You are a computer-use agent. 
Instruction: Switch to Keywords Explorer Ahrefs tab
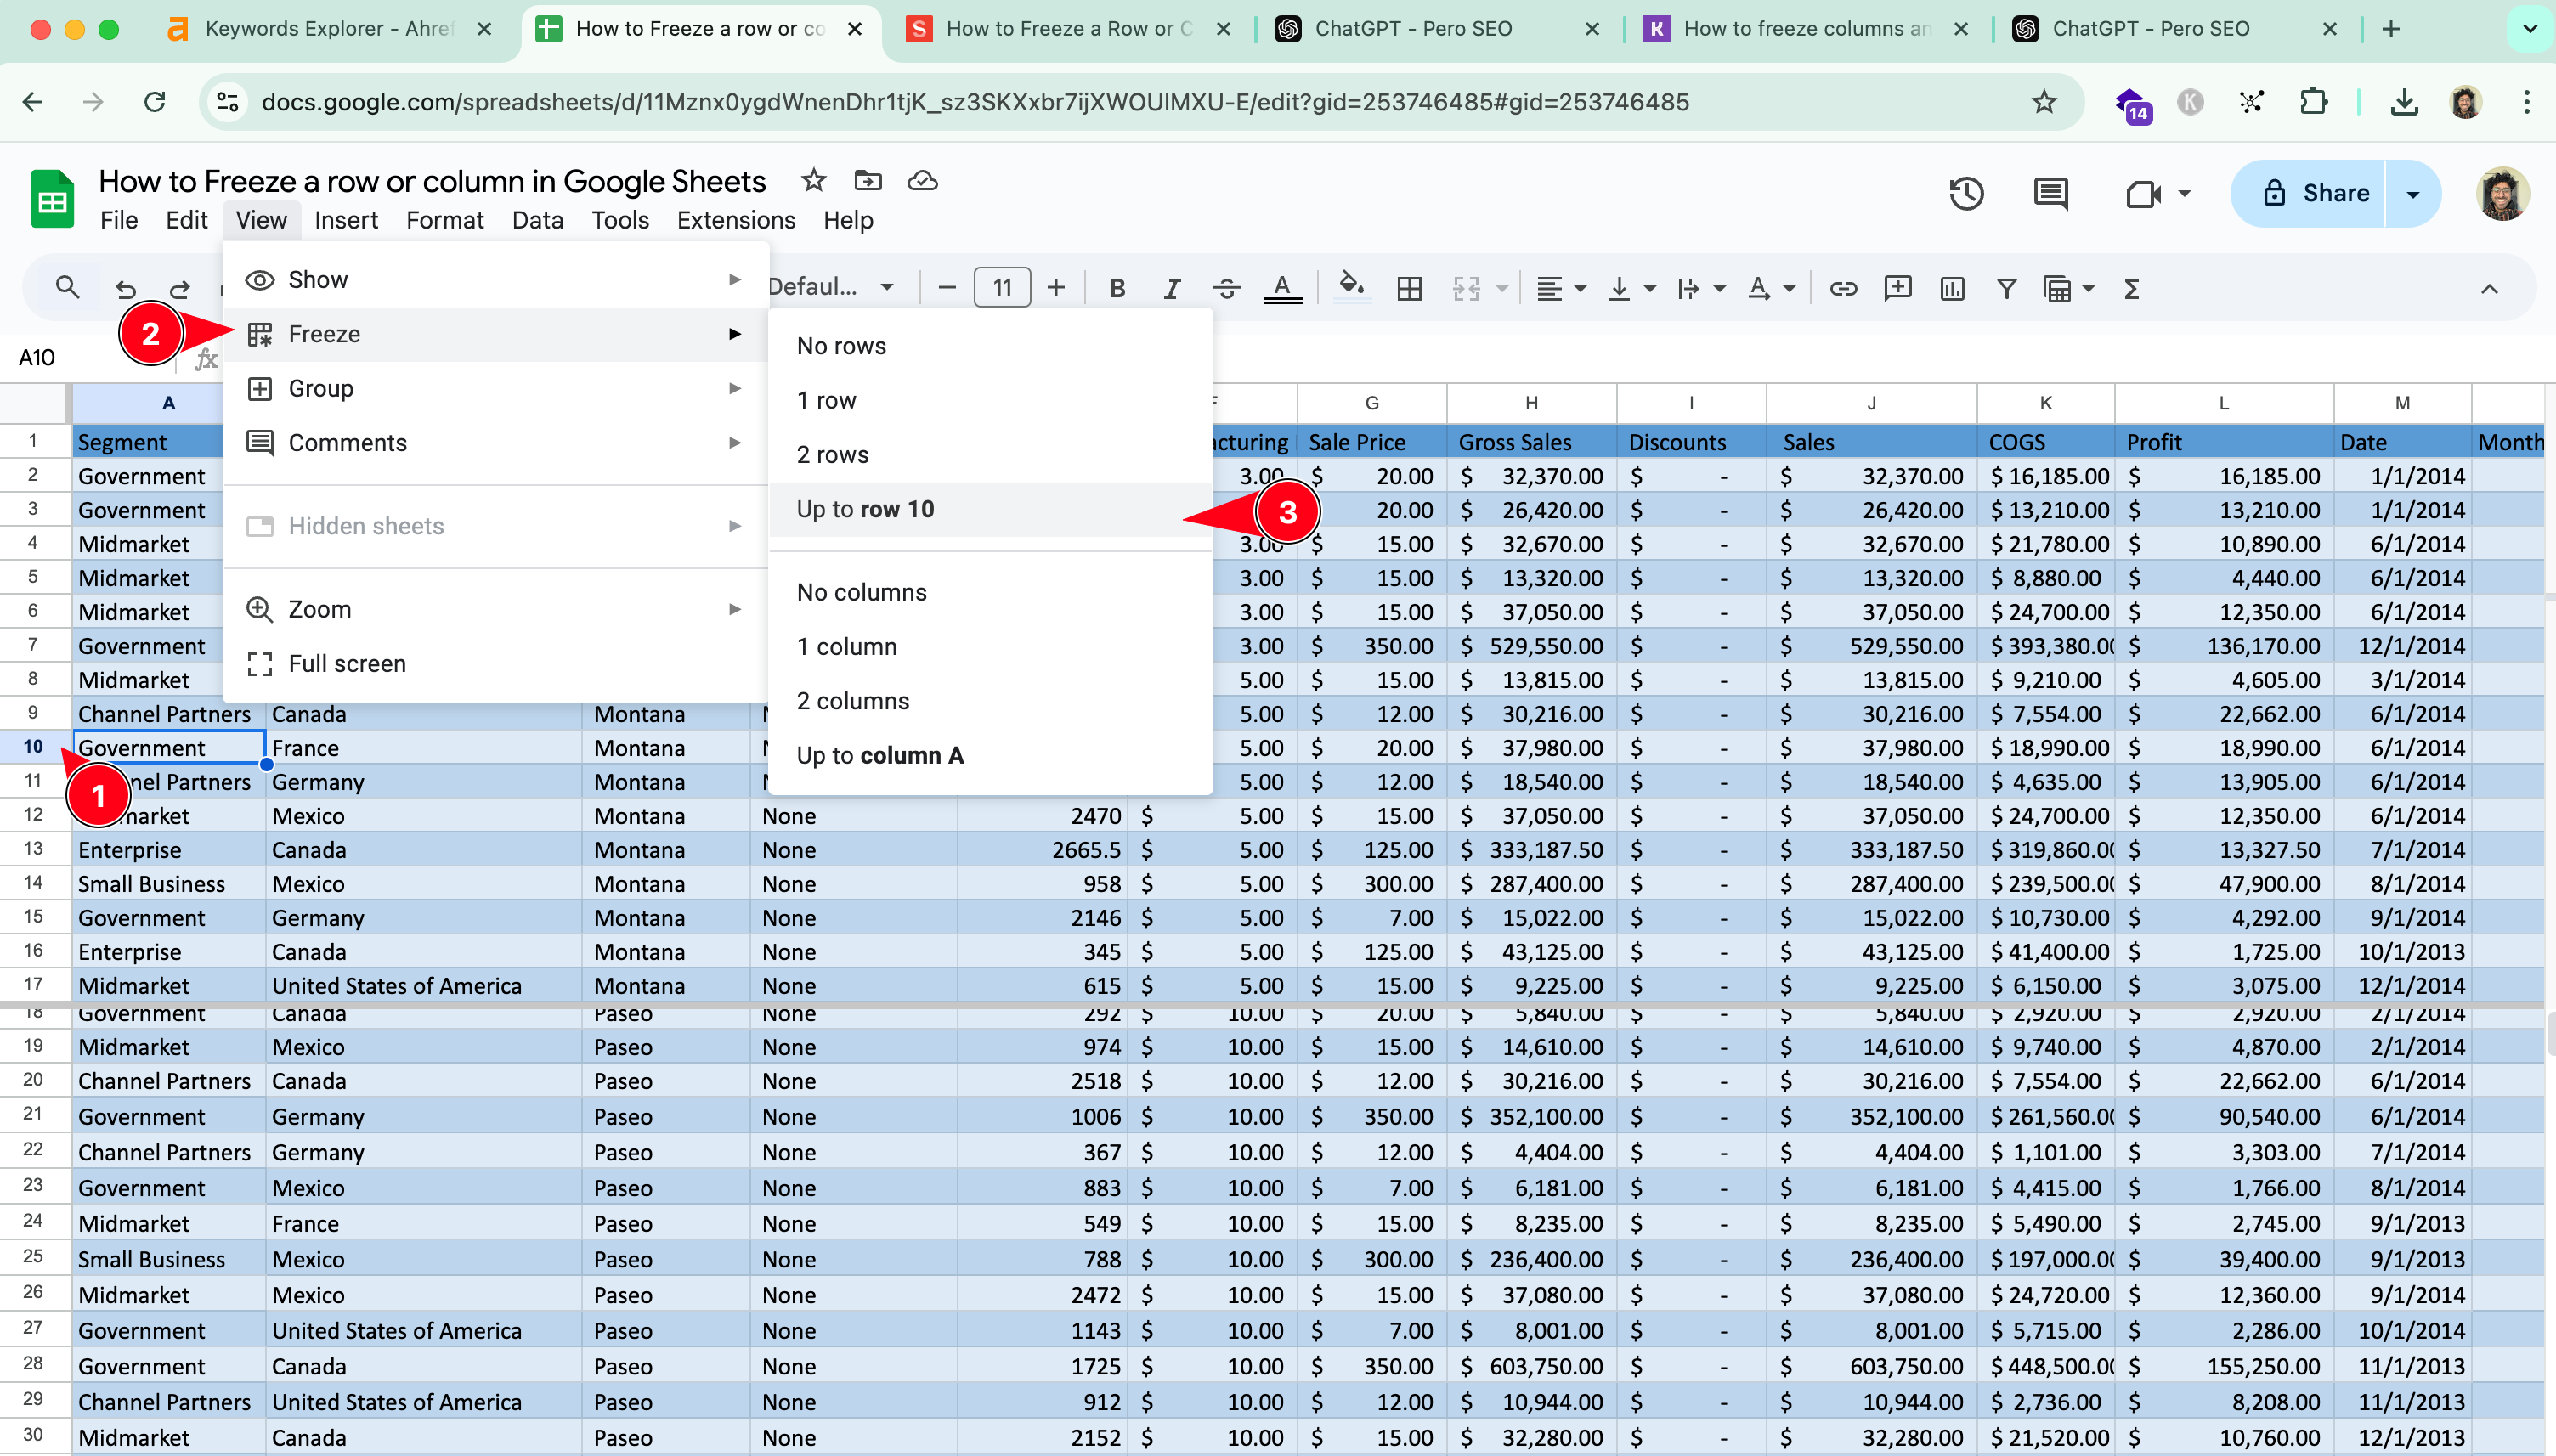(330, 29)
